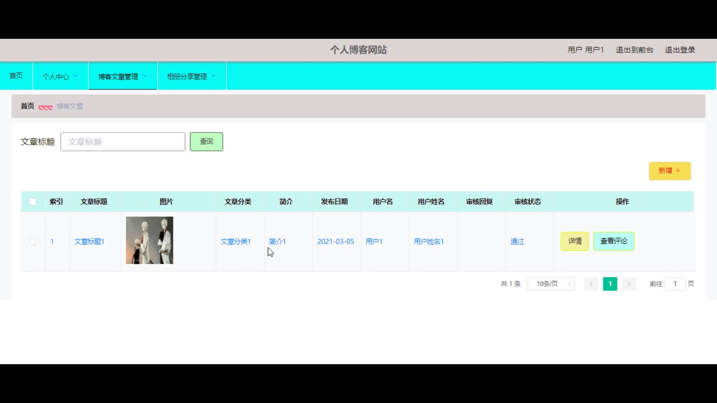Click the pink breadcrumb separator icon
The image size is (717, 403).
pos(46,107)
